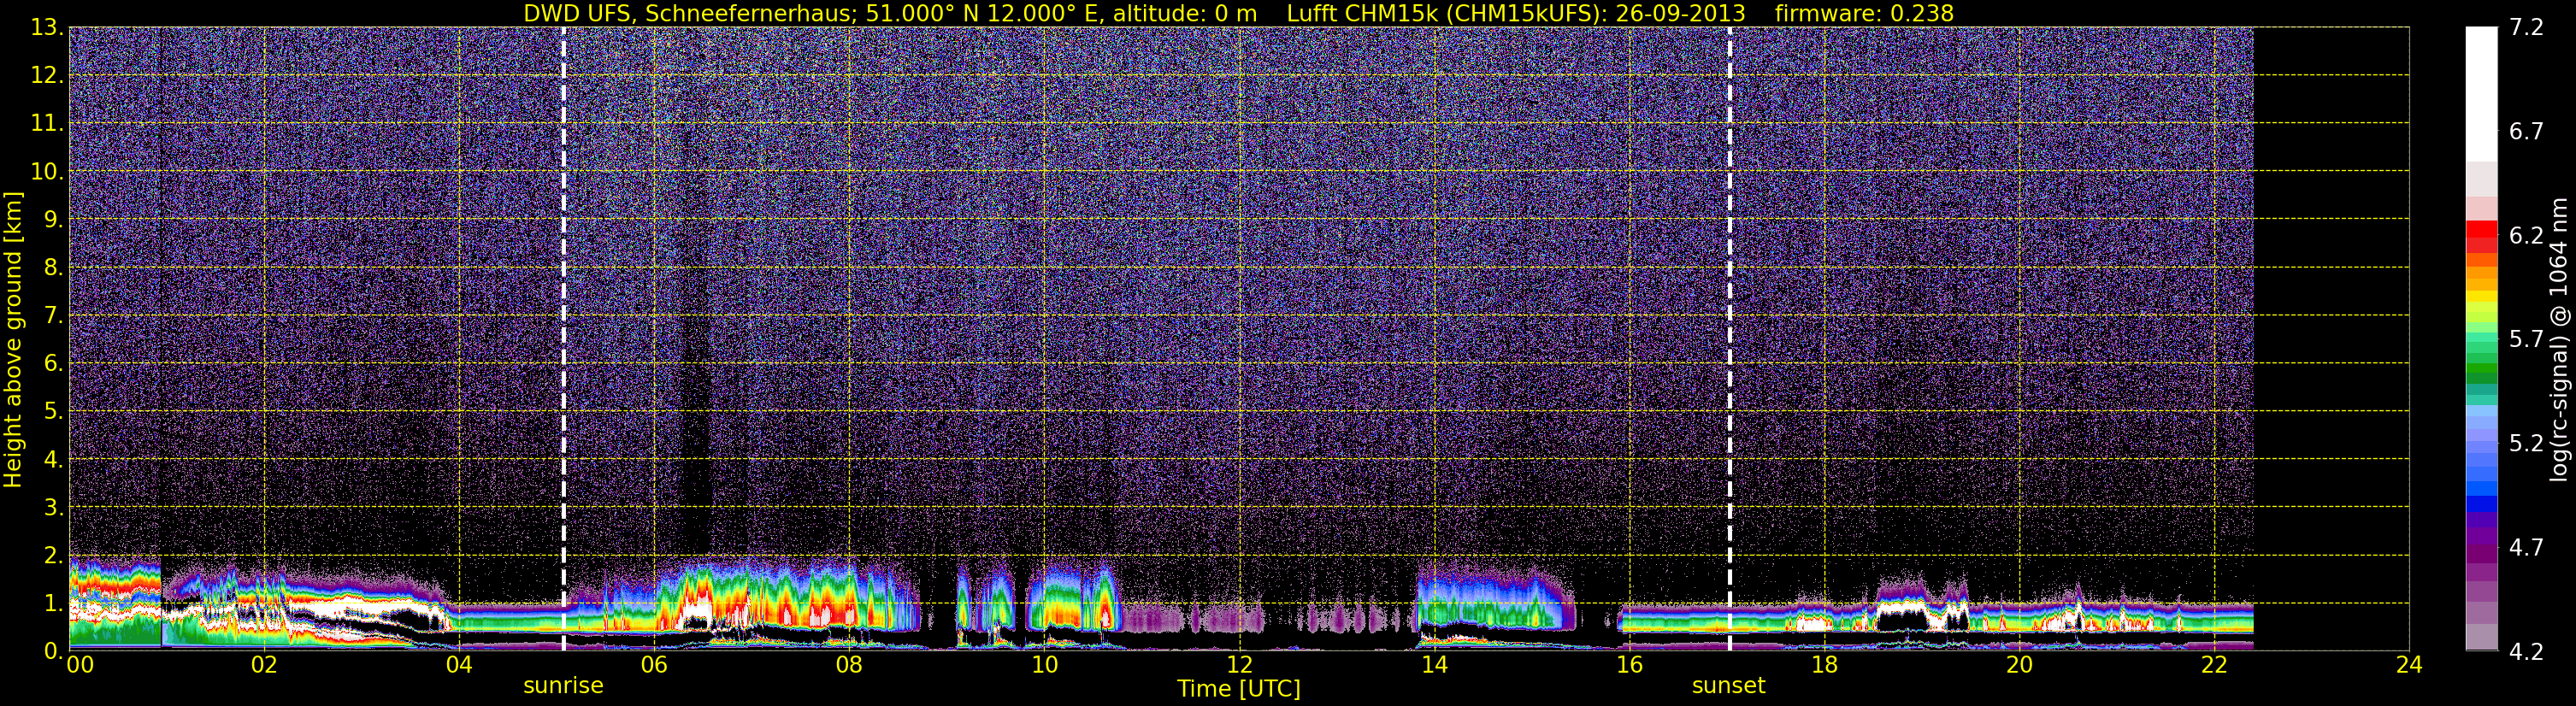
Task: Click the 'Height above ground [km]' axis label
Action: pyautogui.click(x=13, y=340)
